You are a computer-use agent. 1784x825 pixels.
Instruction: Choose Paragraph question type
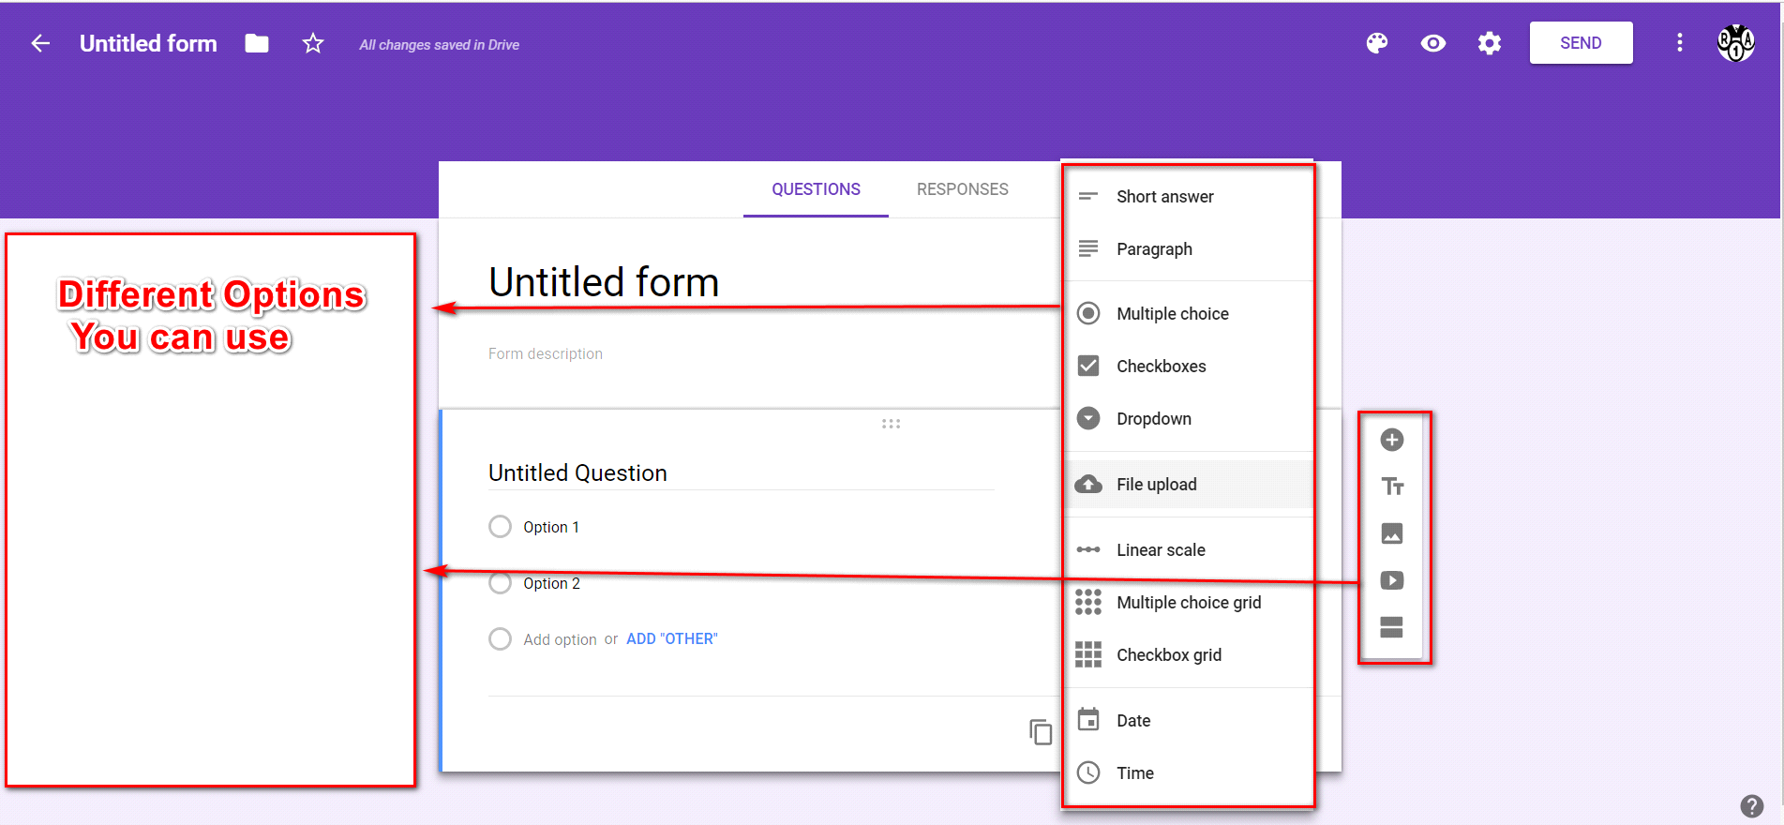click(x=1189, y=249)
